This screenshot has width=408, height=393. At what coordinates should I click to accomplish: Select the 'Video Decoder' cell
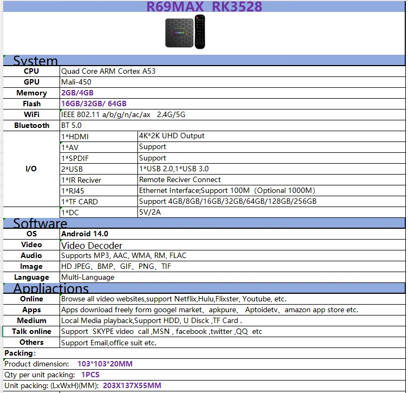[x=233, y=245]
